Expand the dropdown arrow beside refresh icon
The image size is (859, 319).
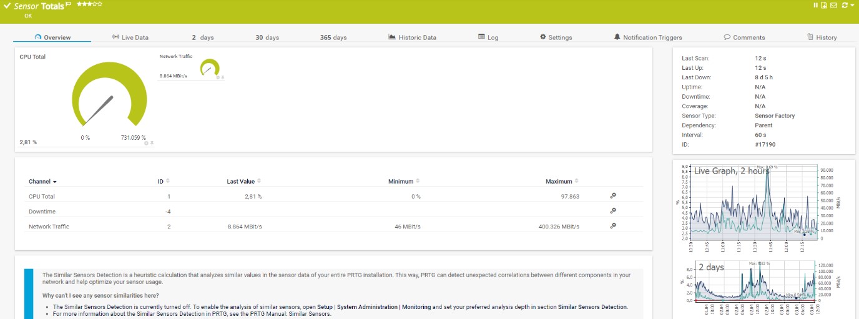(x=853, y=5)
